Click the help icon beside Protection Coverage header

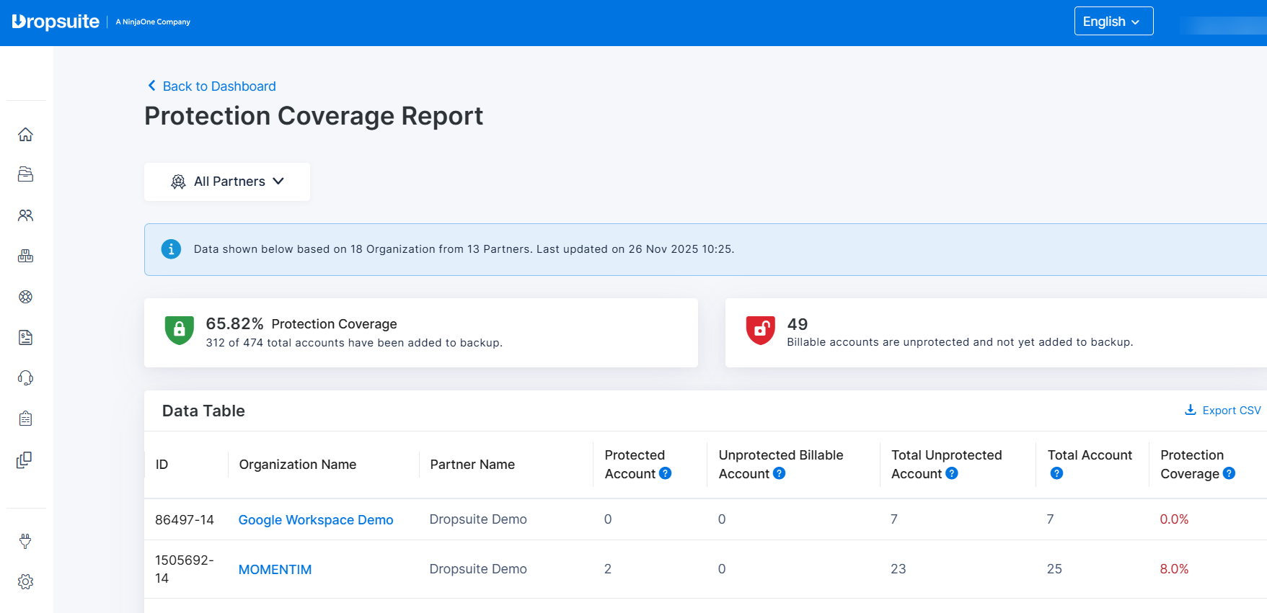point(1229,473)
